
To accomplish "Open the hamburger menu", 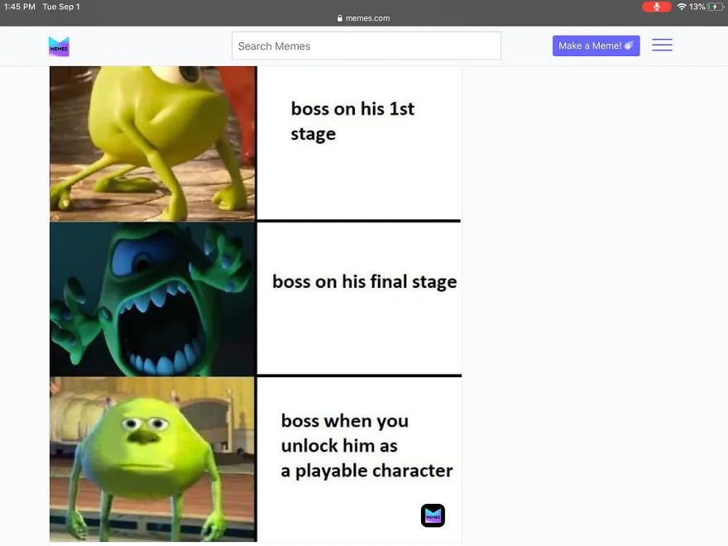I will click(x=662, y=45).
